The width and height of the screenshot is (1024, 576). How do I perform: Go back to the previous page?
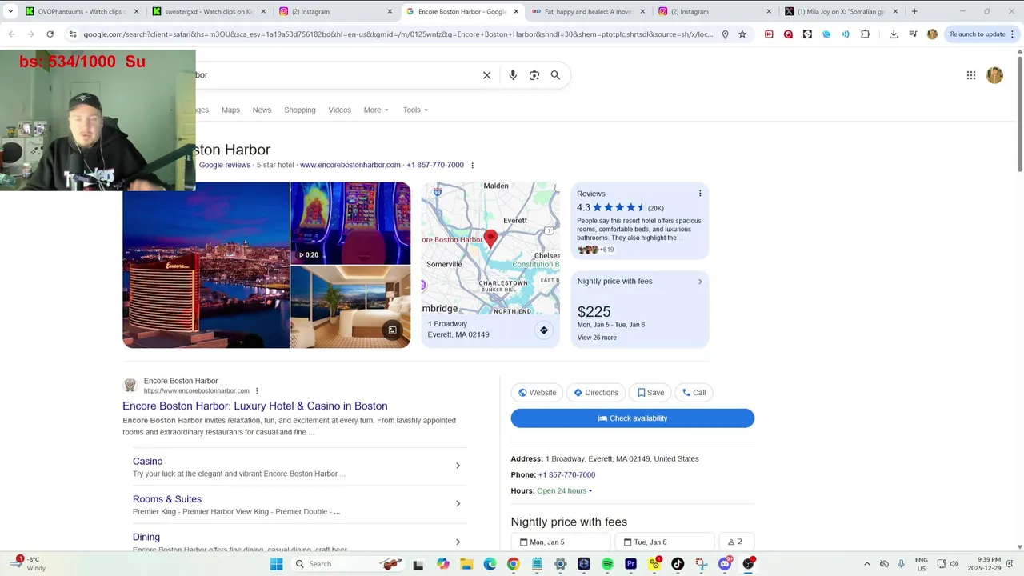coord(11,34)
